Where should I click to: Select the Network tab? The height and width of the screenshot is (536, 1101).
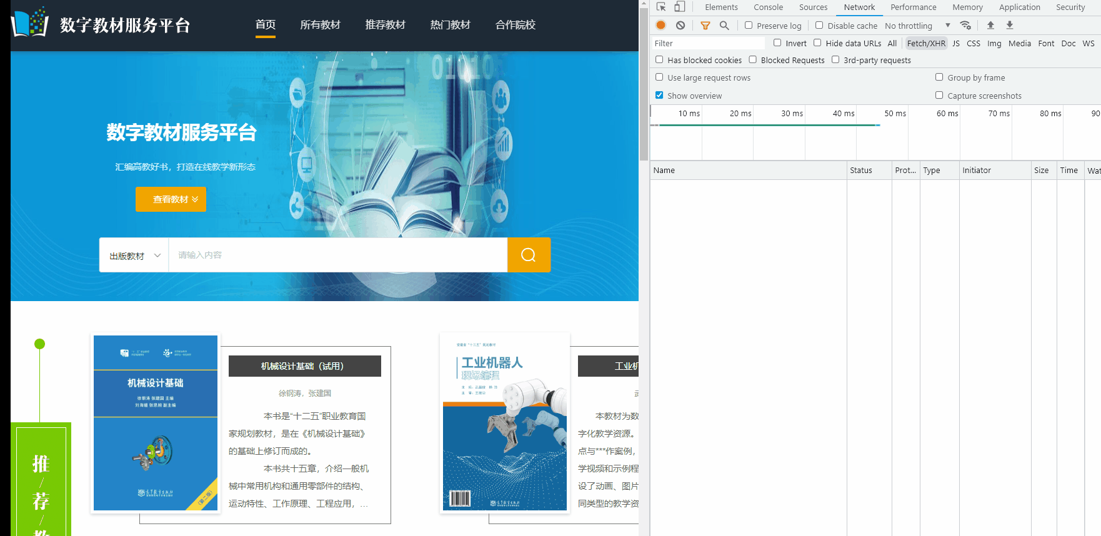(859, 7)
